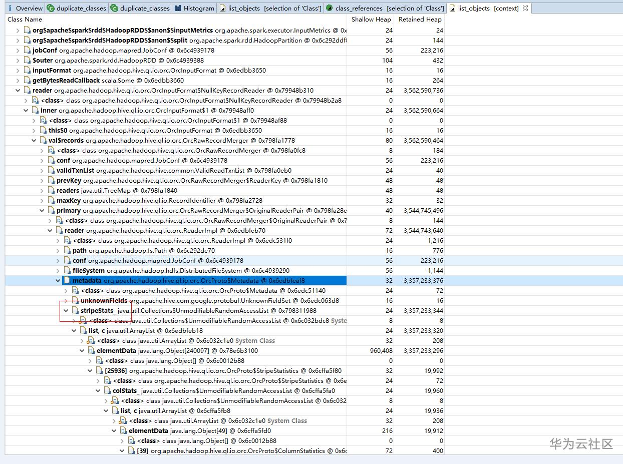Collapse the elementData Object[240097] node
Viewport: 623px width, 464px height.
click(82, 350)
